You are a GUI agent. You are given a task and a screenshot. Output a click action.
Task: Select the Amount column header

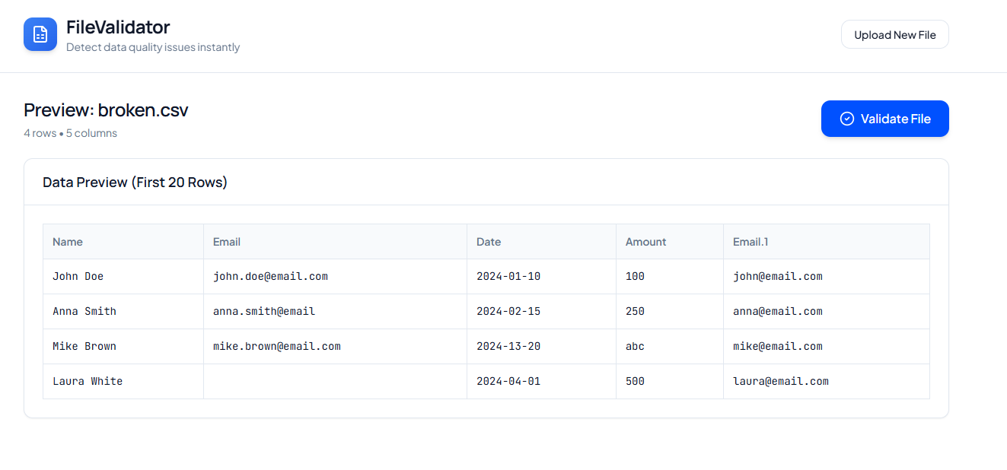click(x=645, y=241)
